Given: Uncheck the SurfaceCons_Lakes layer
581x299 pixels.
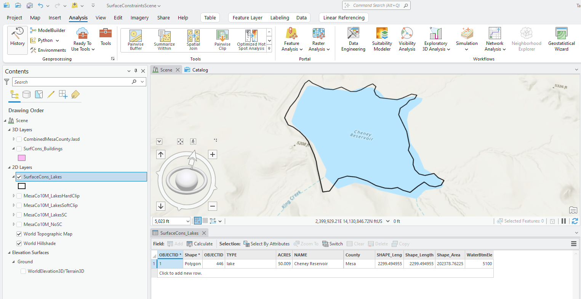Looking at the screenshot, I should 19,177.
